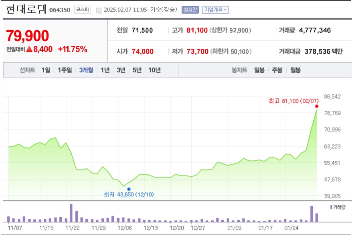Select the 10년 line chart tab
Image resolution: width=352 pixels, height=236 pixels.
coord(154,70)
